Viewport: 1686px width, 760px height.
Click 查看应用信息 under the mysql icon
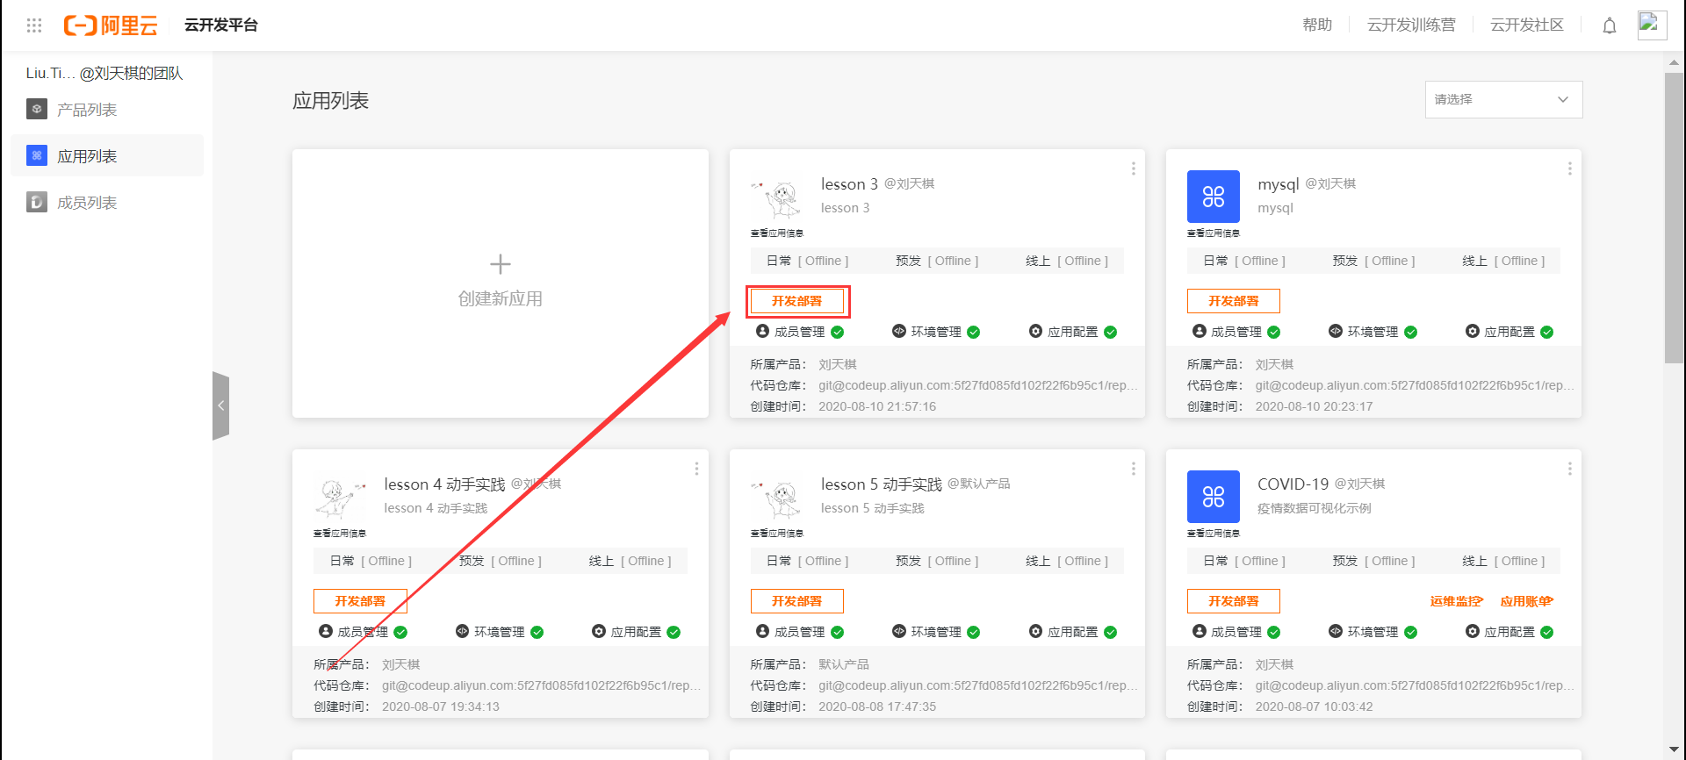pyautogui.click(x=1213, y=233)
